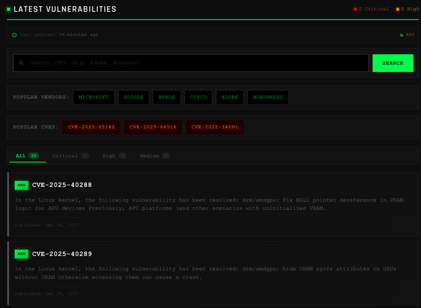
Task: Click the NEW badge on CVE-2025-40289
Action: coord(21,254)
